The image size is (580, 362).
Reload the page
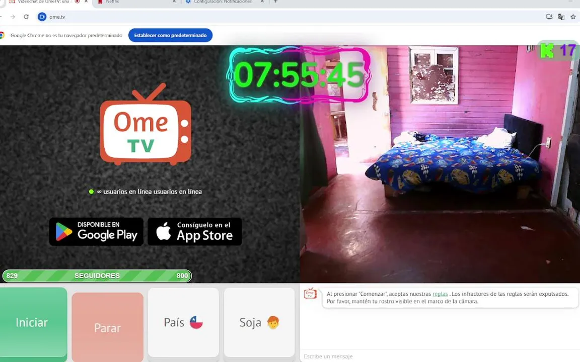coord(26,17)
